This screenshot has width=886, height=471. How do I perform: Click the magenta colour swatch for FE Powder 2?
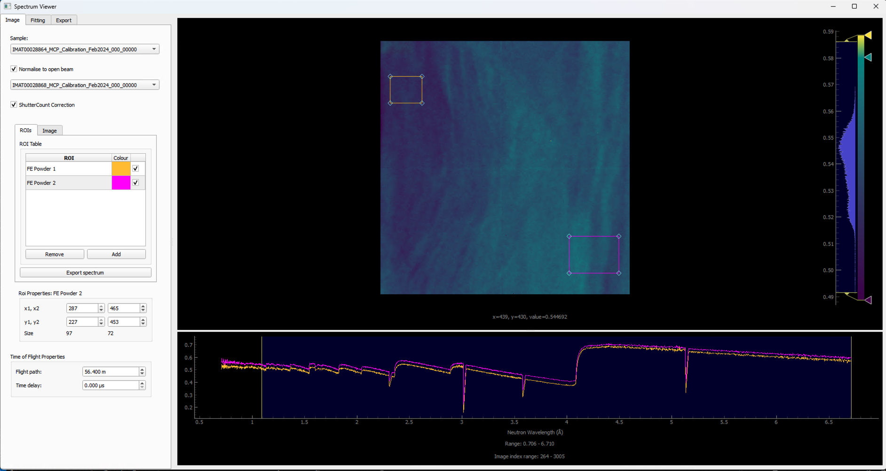point(121,183)
